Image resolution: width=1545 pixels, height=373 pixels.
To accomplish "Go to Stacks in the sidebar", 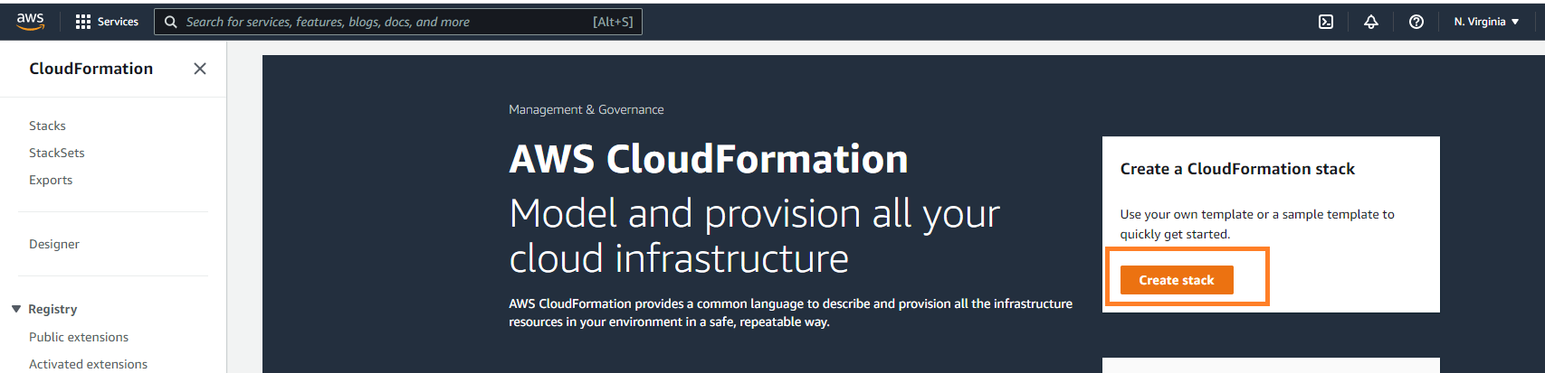I will pyautogui.click(x=47, y=126).
